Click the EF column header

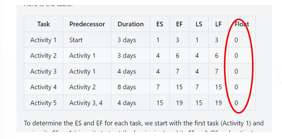pyautogui.click(x=179, y=24)
